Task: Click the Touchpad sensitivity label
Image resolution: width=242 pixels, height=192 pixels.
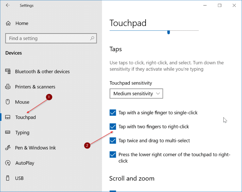Action: coord(131,83)
